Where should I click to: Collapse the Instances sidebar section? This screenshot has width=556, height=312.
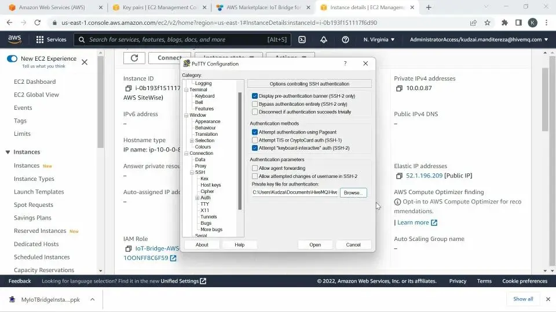8,152
